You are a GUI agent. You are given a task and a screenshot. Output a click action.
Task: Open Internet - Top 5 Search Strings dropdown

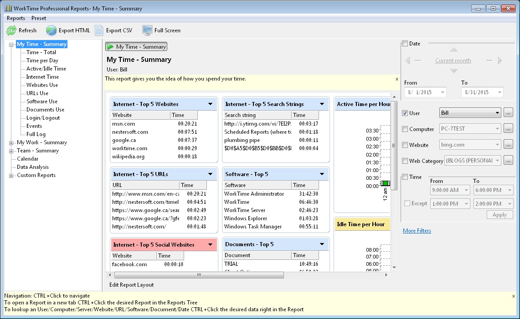click(322, 104)
